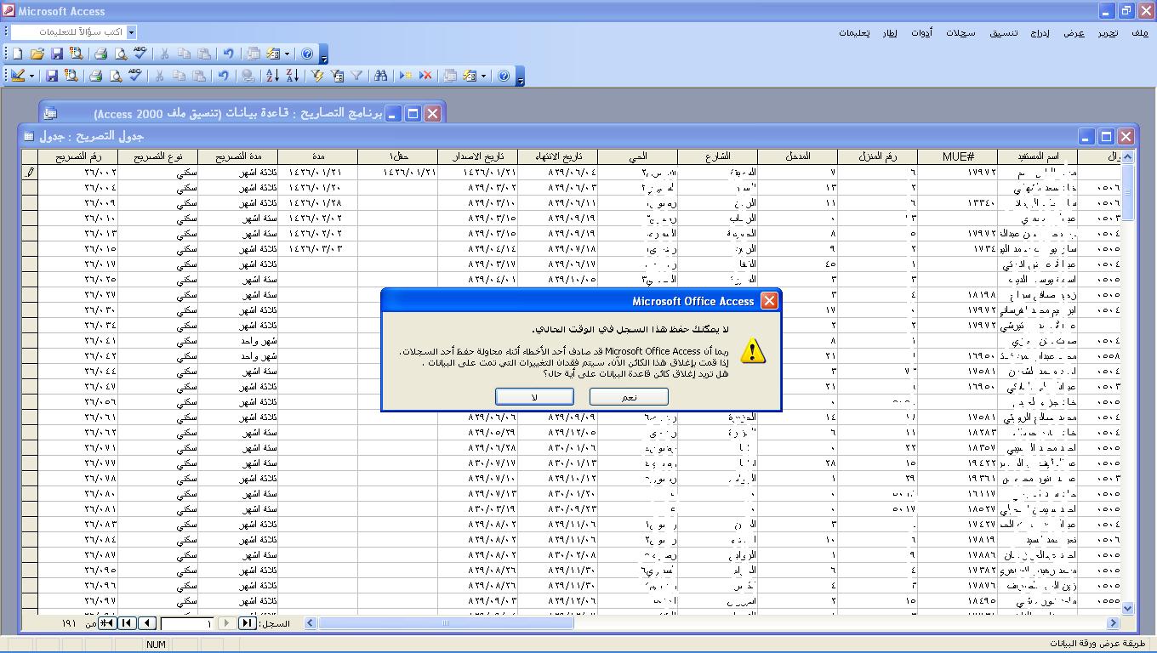Image resolution: width=1157 pixels, height=653 pixels.
Task: Click طريقة عرض ورقة البيانات status bar text
Action: [x=1097, y=644]
